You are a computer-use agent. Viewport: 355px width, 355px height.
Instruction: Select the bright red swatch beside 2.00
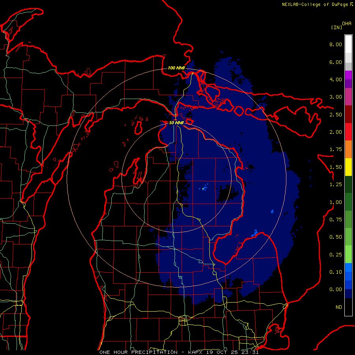click(x=348, y=132)
